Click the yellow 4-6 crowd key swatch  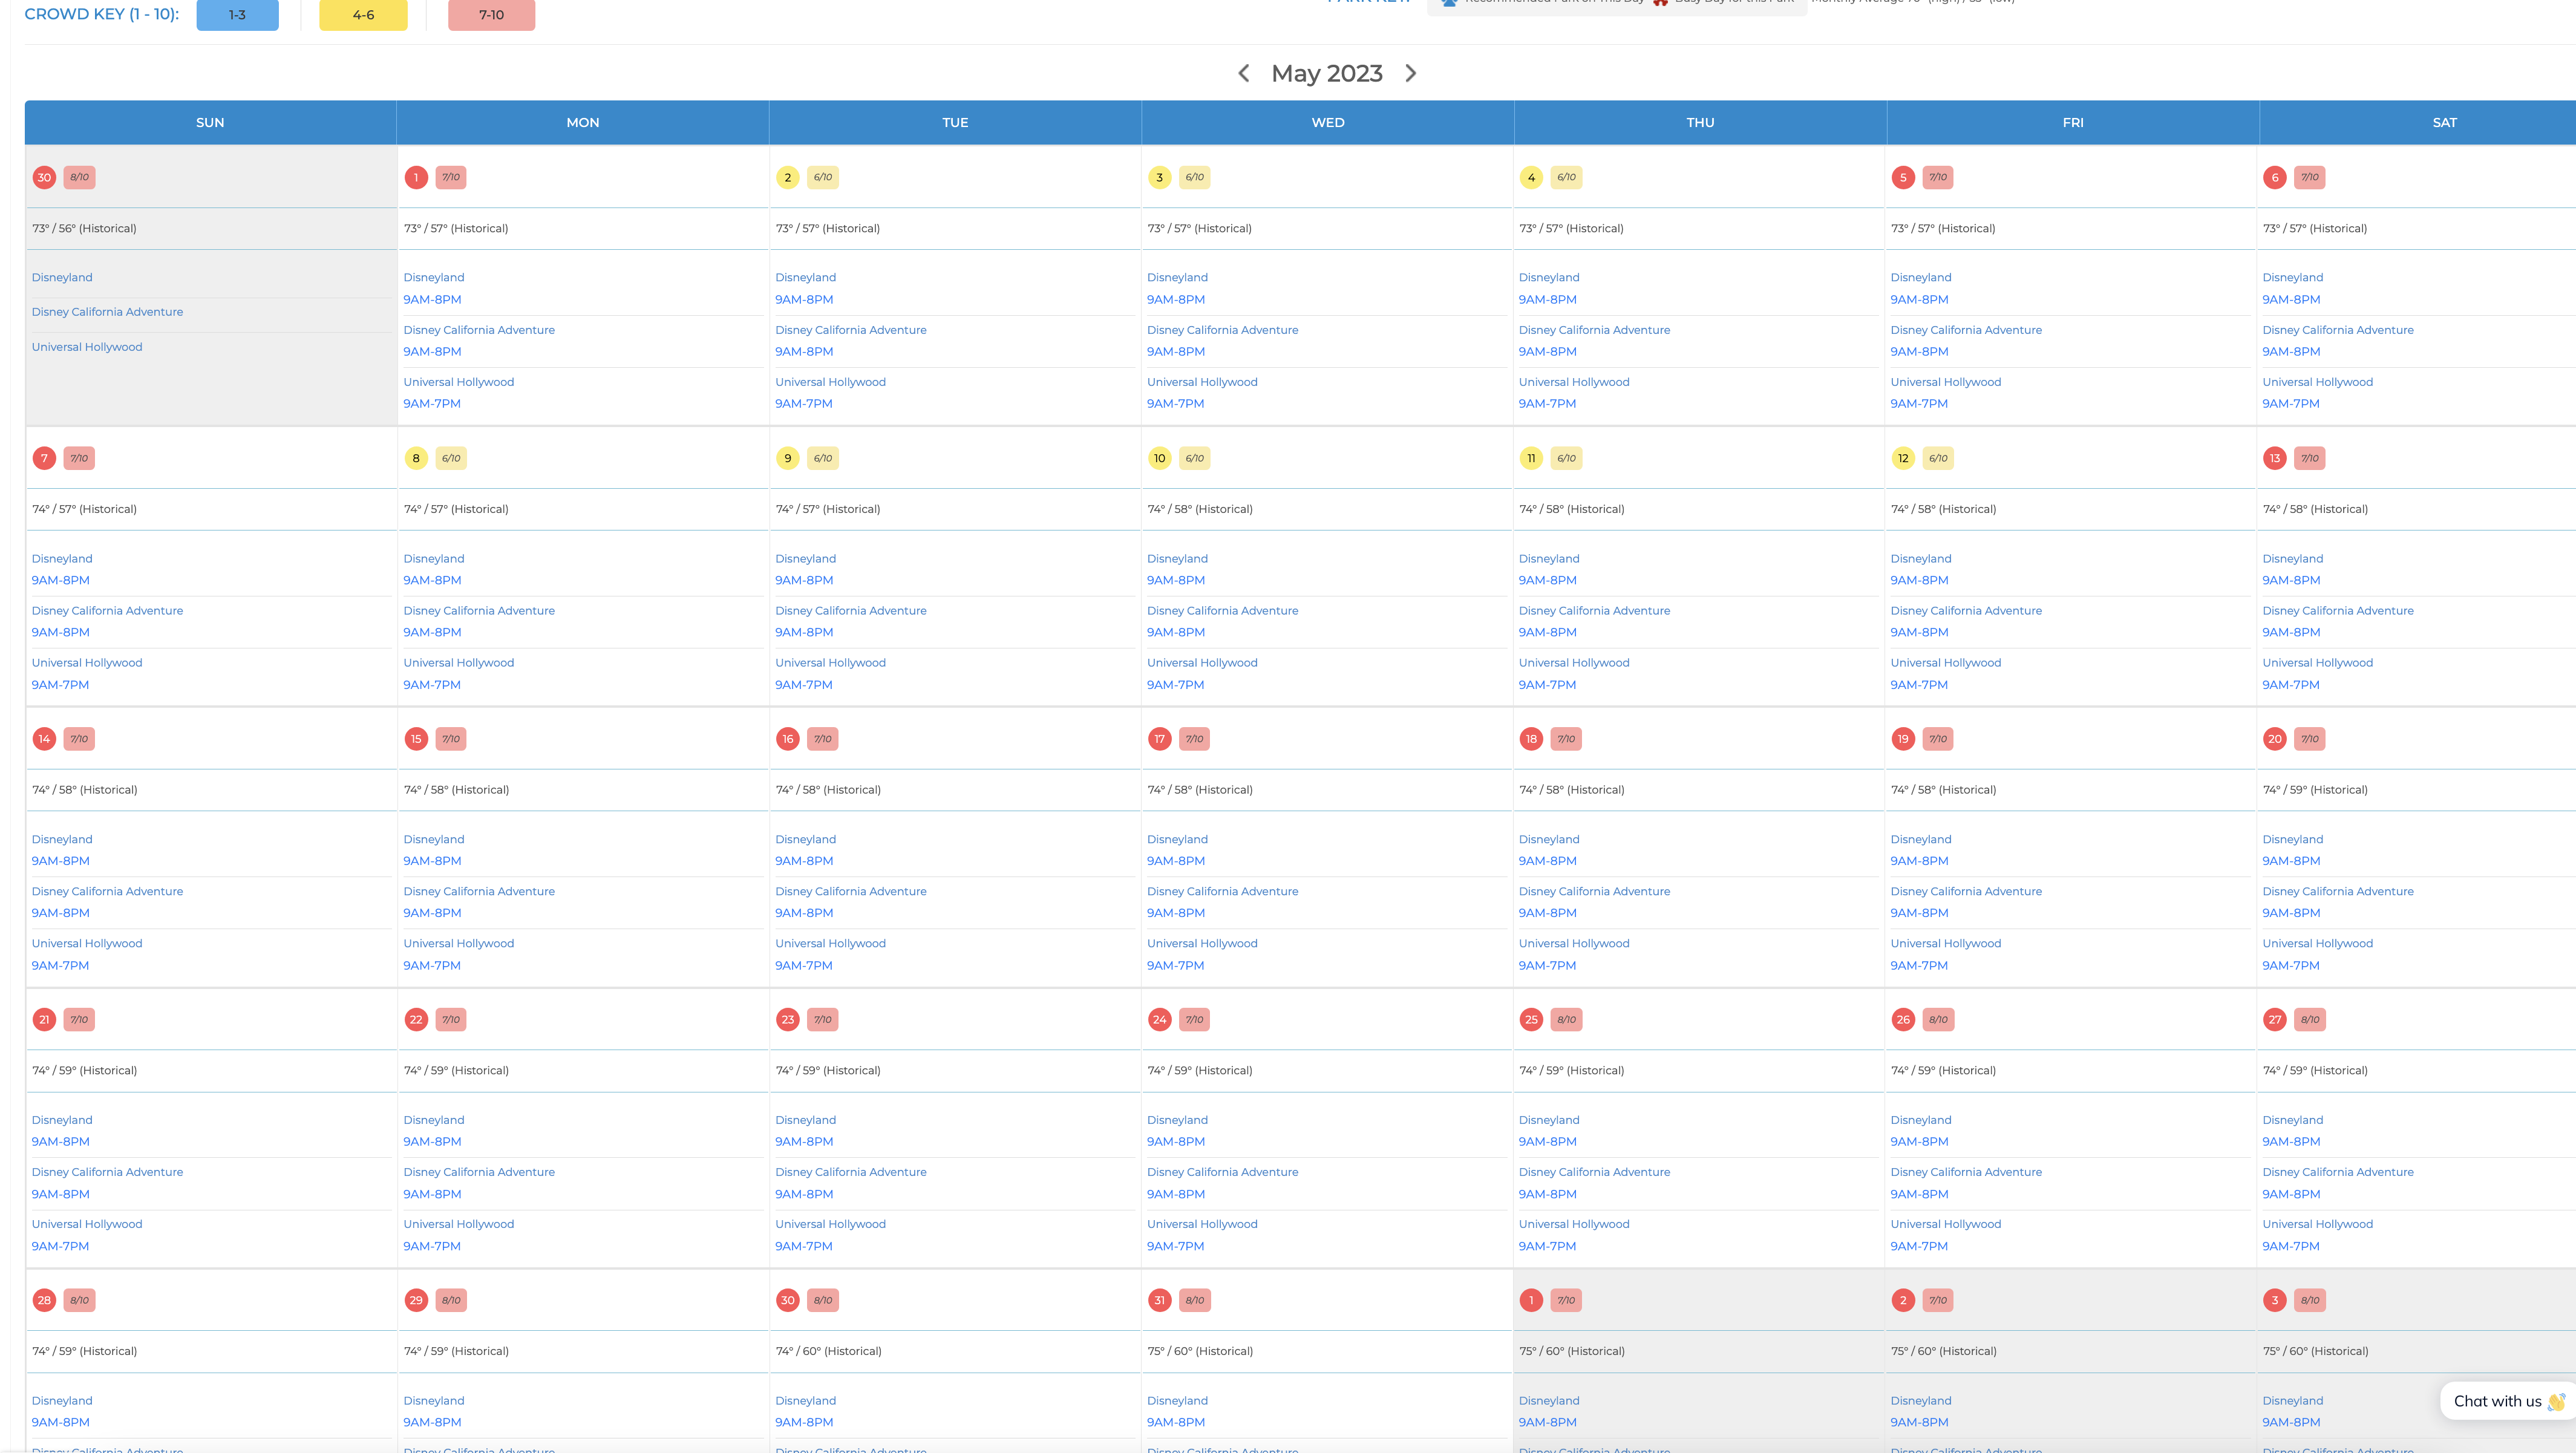point(363,15)
